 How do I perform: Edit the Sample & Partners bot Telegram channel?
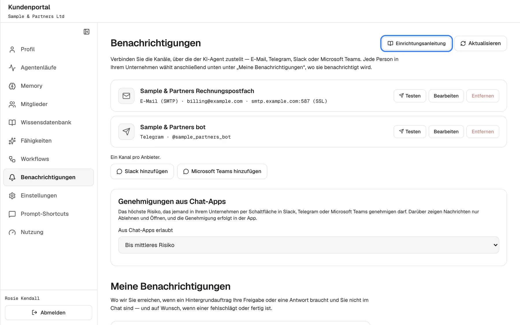[x=446, y=132]
